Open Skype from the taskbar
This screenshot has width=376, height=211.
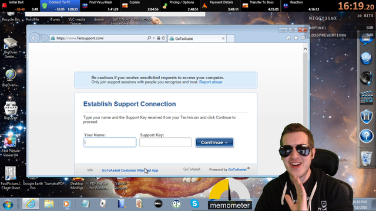point(194,203)
